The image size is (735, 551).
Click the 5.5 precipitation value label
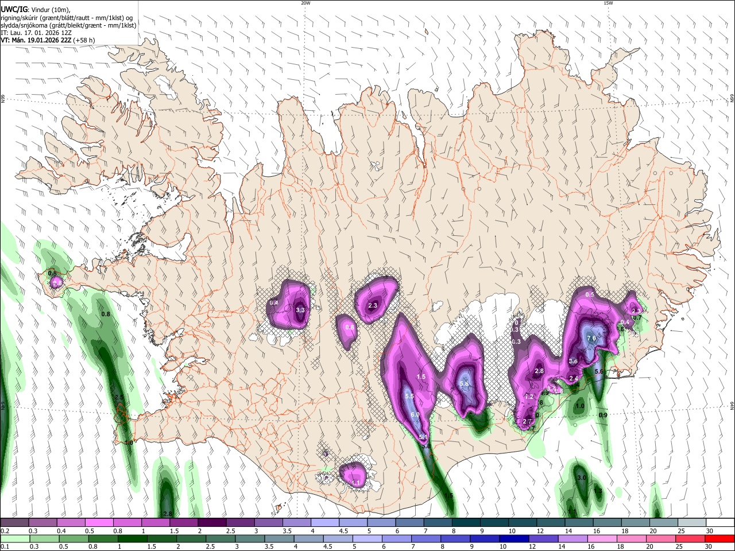click(409, 396)
